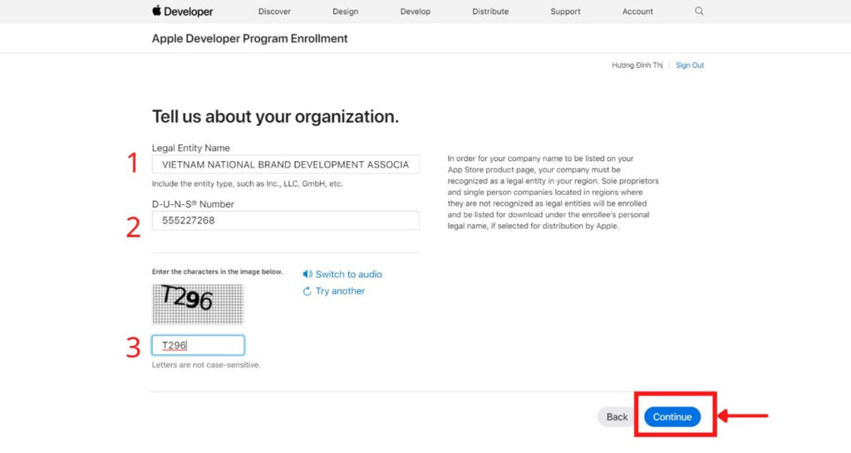This screenshot has width=851, height=453.
Task: Switch to audio captcha link
Action: pyautogui.click(x=348, y=274)
